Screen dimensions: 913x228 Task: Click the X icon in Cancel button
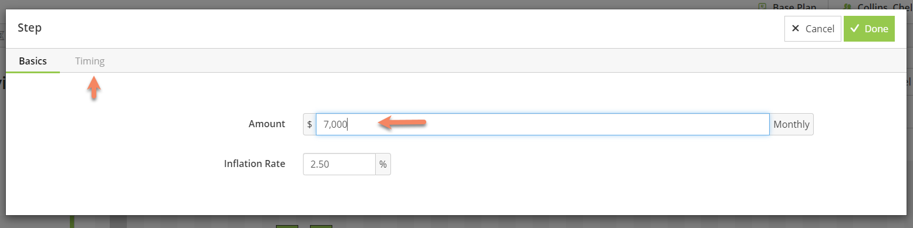(796, 29)
